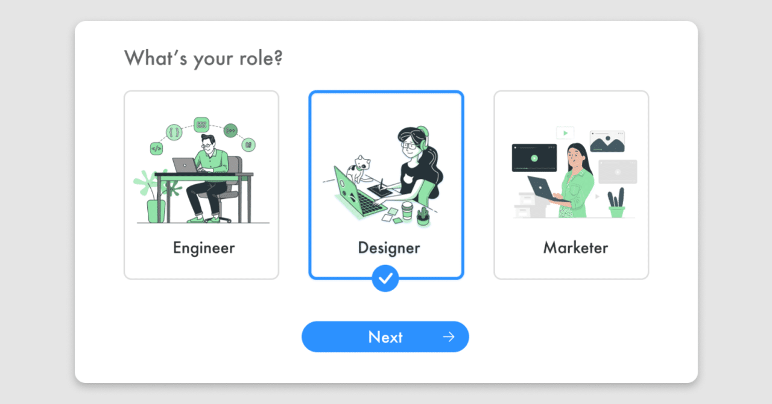
Task: Click the checkmark badge below Designer
Action: (385, 278)
